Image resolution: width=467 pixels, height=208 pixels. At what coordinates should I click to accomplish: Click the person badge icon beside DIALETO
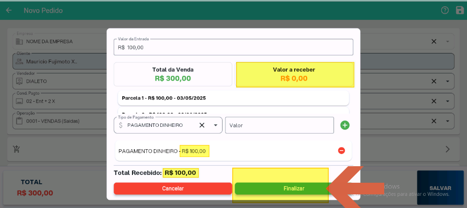coord(19,81)
